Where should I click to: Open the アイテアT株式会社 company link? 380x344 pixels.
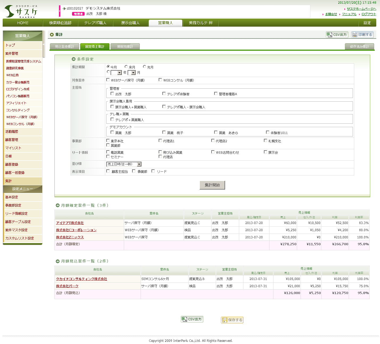pyautogui.click(x=70, y=223)
